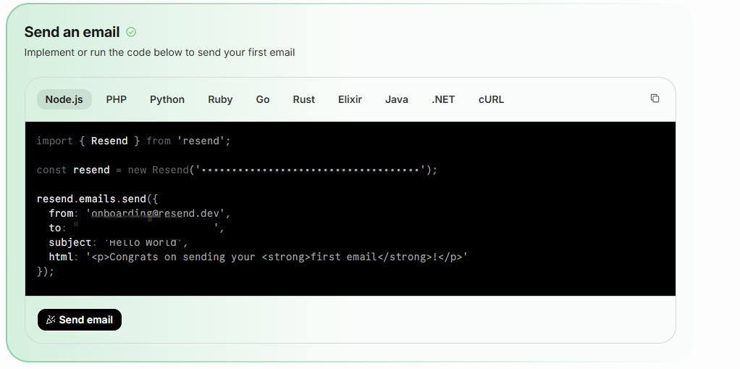Switch to the Go tab

point(263,99)
